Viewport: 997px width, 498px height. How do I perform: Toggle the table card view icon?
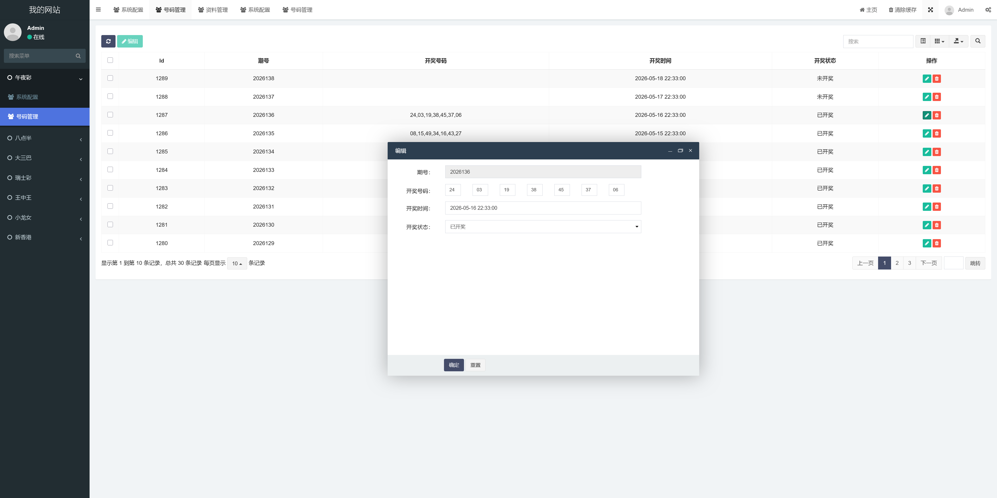[x=923, y=41]
